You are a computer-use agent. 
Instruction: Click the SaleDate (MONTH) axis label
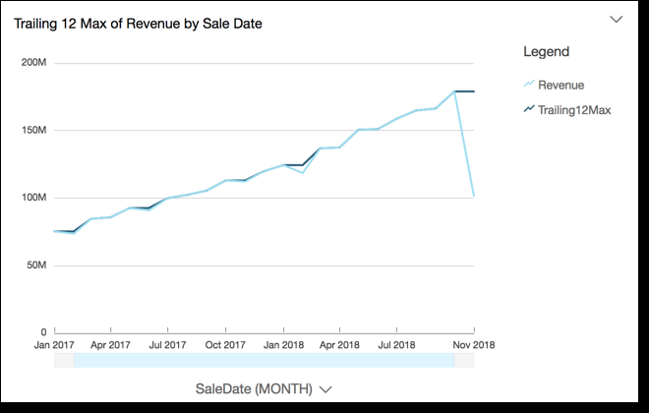pyautogui.click(x=254, y=388)
